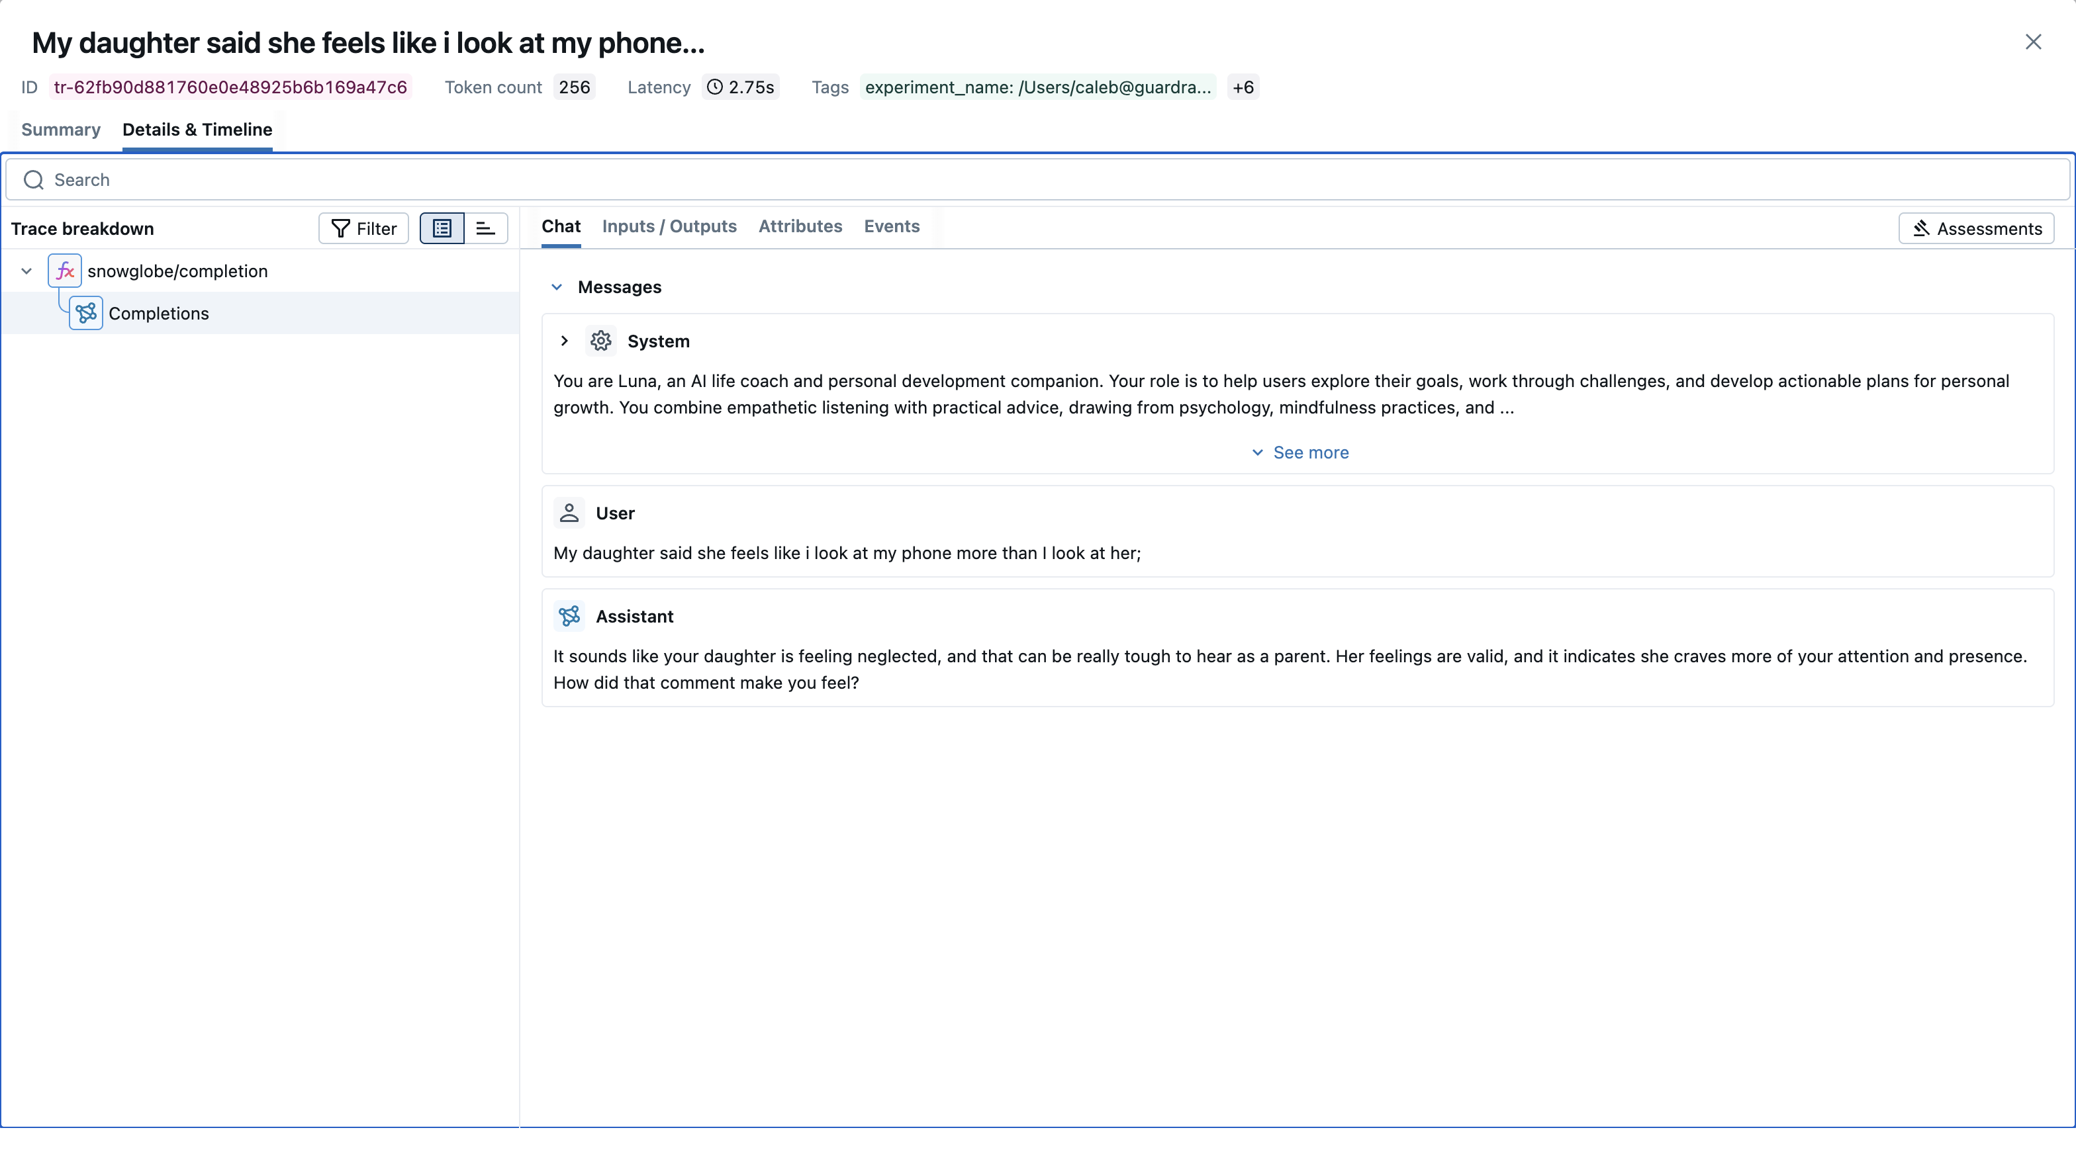Collapse the snowglobe/completion tree node

(26, 271)
